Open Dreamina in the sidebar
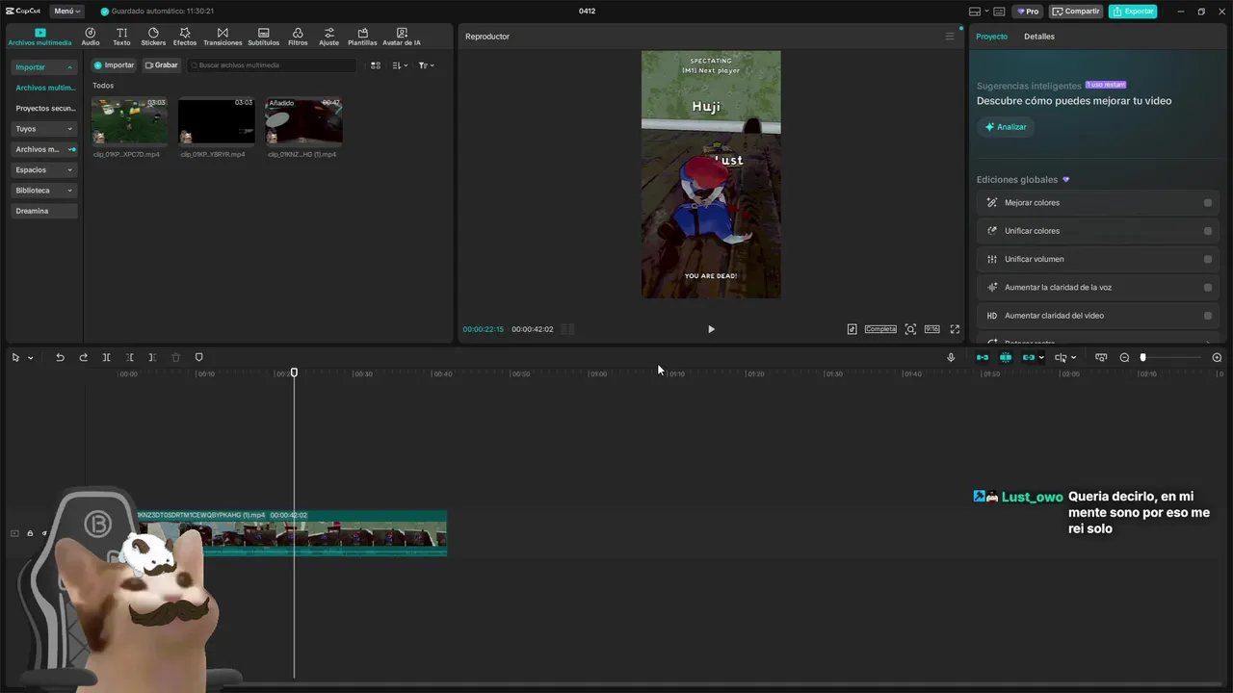This screenshot has height=693, width=1233. click(44, 211)
